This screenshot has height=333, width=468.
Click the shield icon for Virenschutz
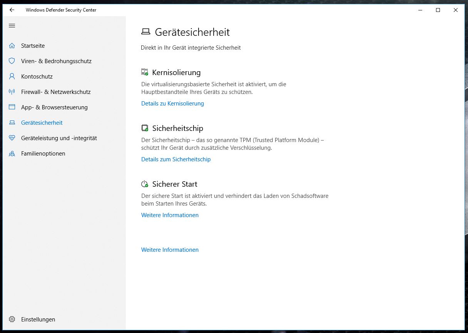coord(12,61)
